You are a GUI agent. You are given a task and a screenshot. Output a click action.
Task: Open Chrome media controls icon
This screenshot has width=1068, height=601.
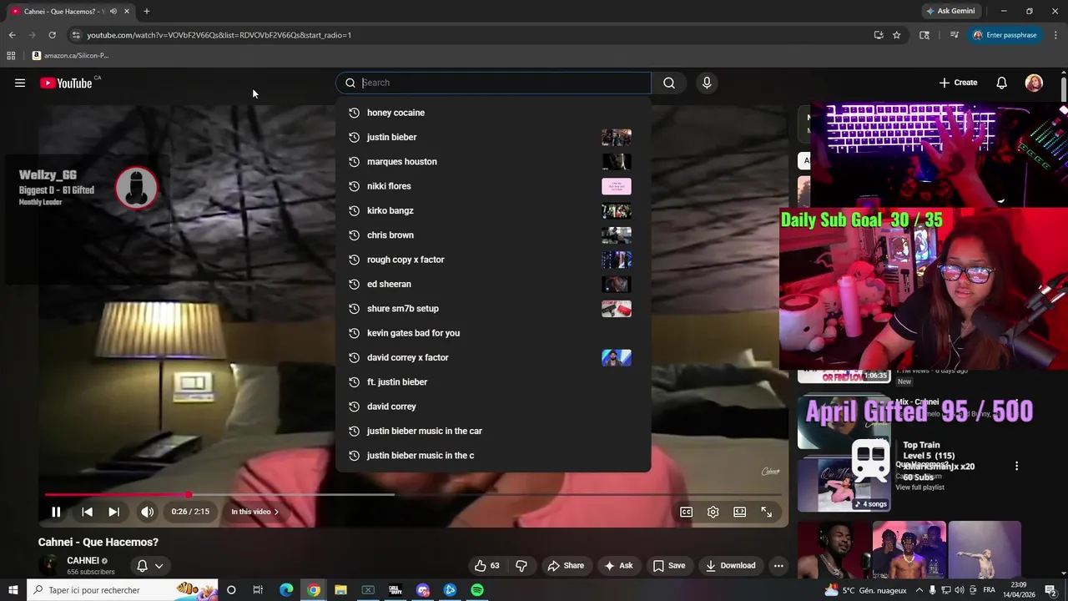point(955,35)
